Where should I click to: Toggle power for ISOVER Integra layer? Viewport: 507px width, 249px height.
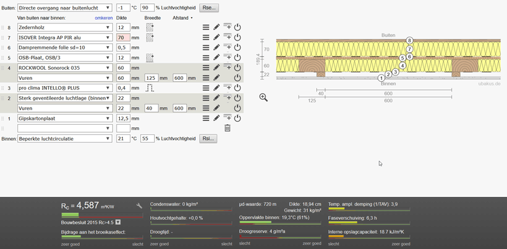point(238,37)
